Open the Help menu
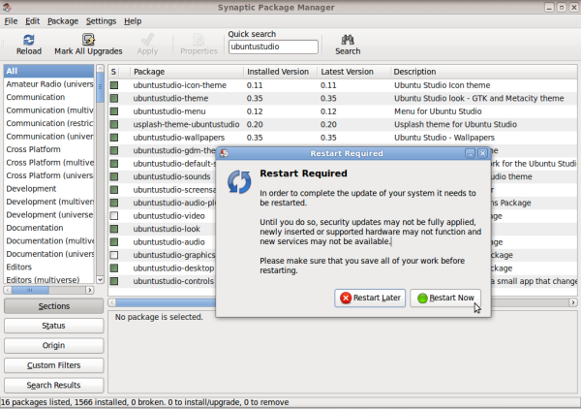This screenshot has height=409, width=581. coord(133,21)
